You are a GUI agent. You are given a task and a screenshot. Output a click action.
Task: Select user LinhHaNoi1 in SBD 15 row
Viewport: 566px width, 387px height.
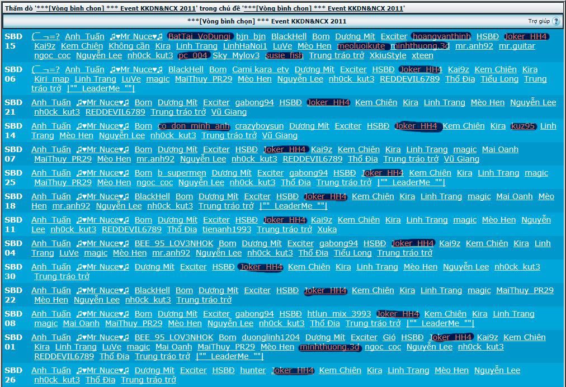[x=245, y=46]
